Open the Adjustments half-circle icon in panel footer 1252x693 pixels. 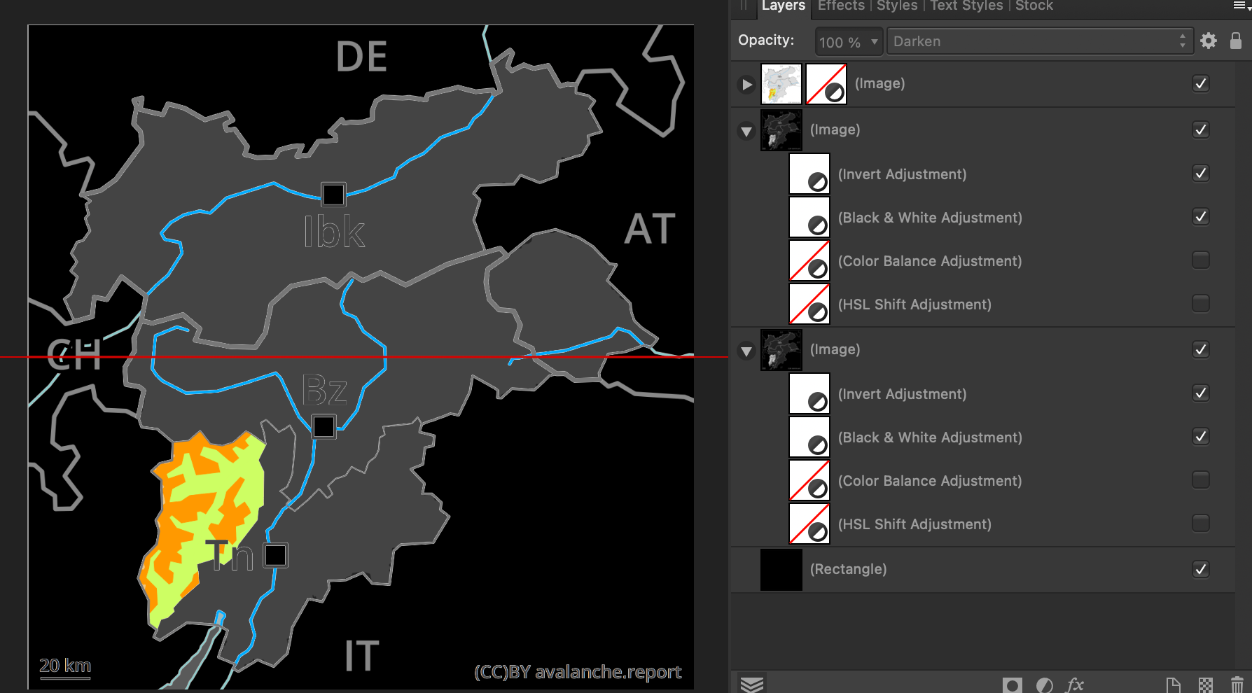pos(1044,685)
